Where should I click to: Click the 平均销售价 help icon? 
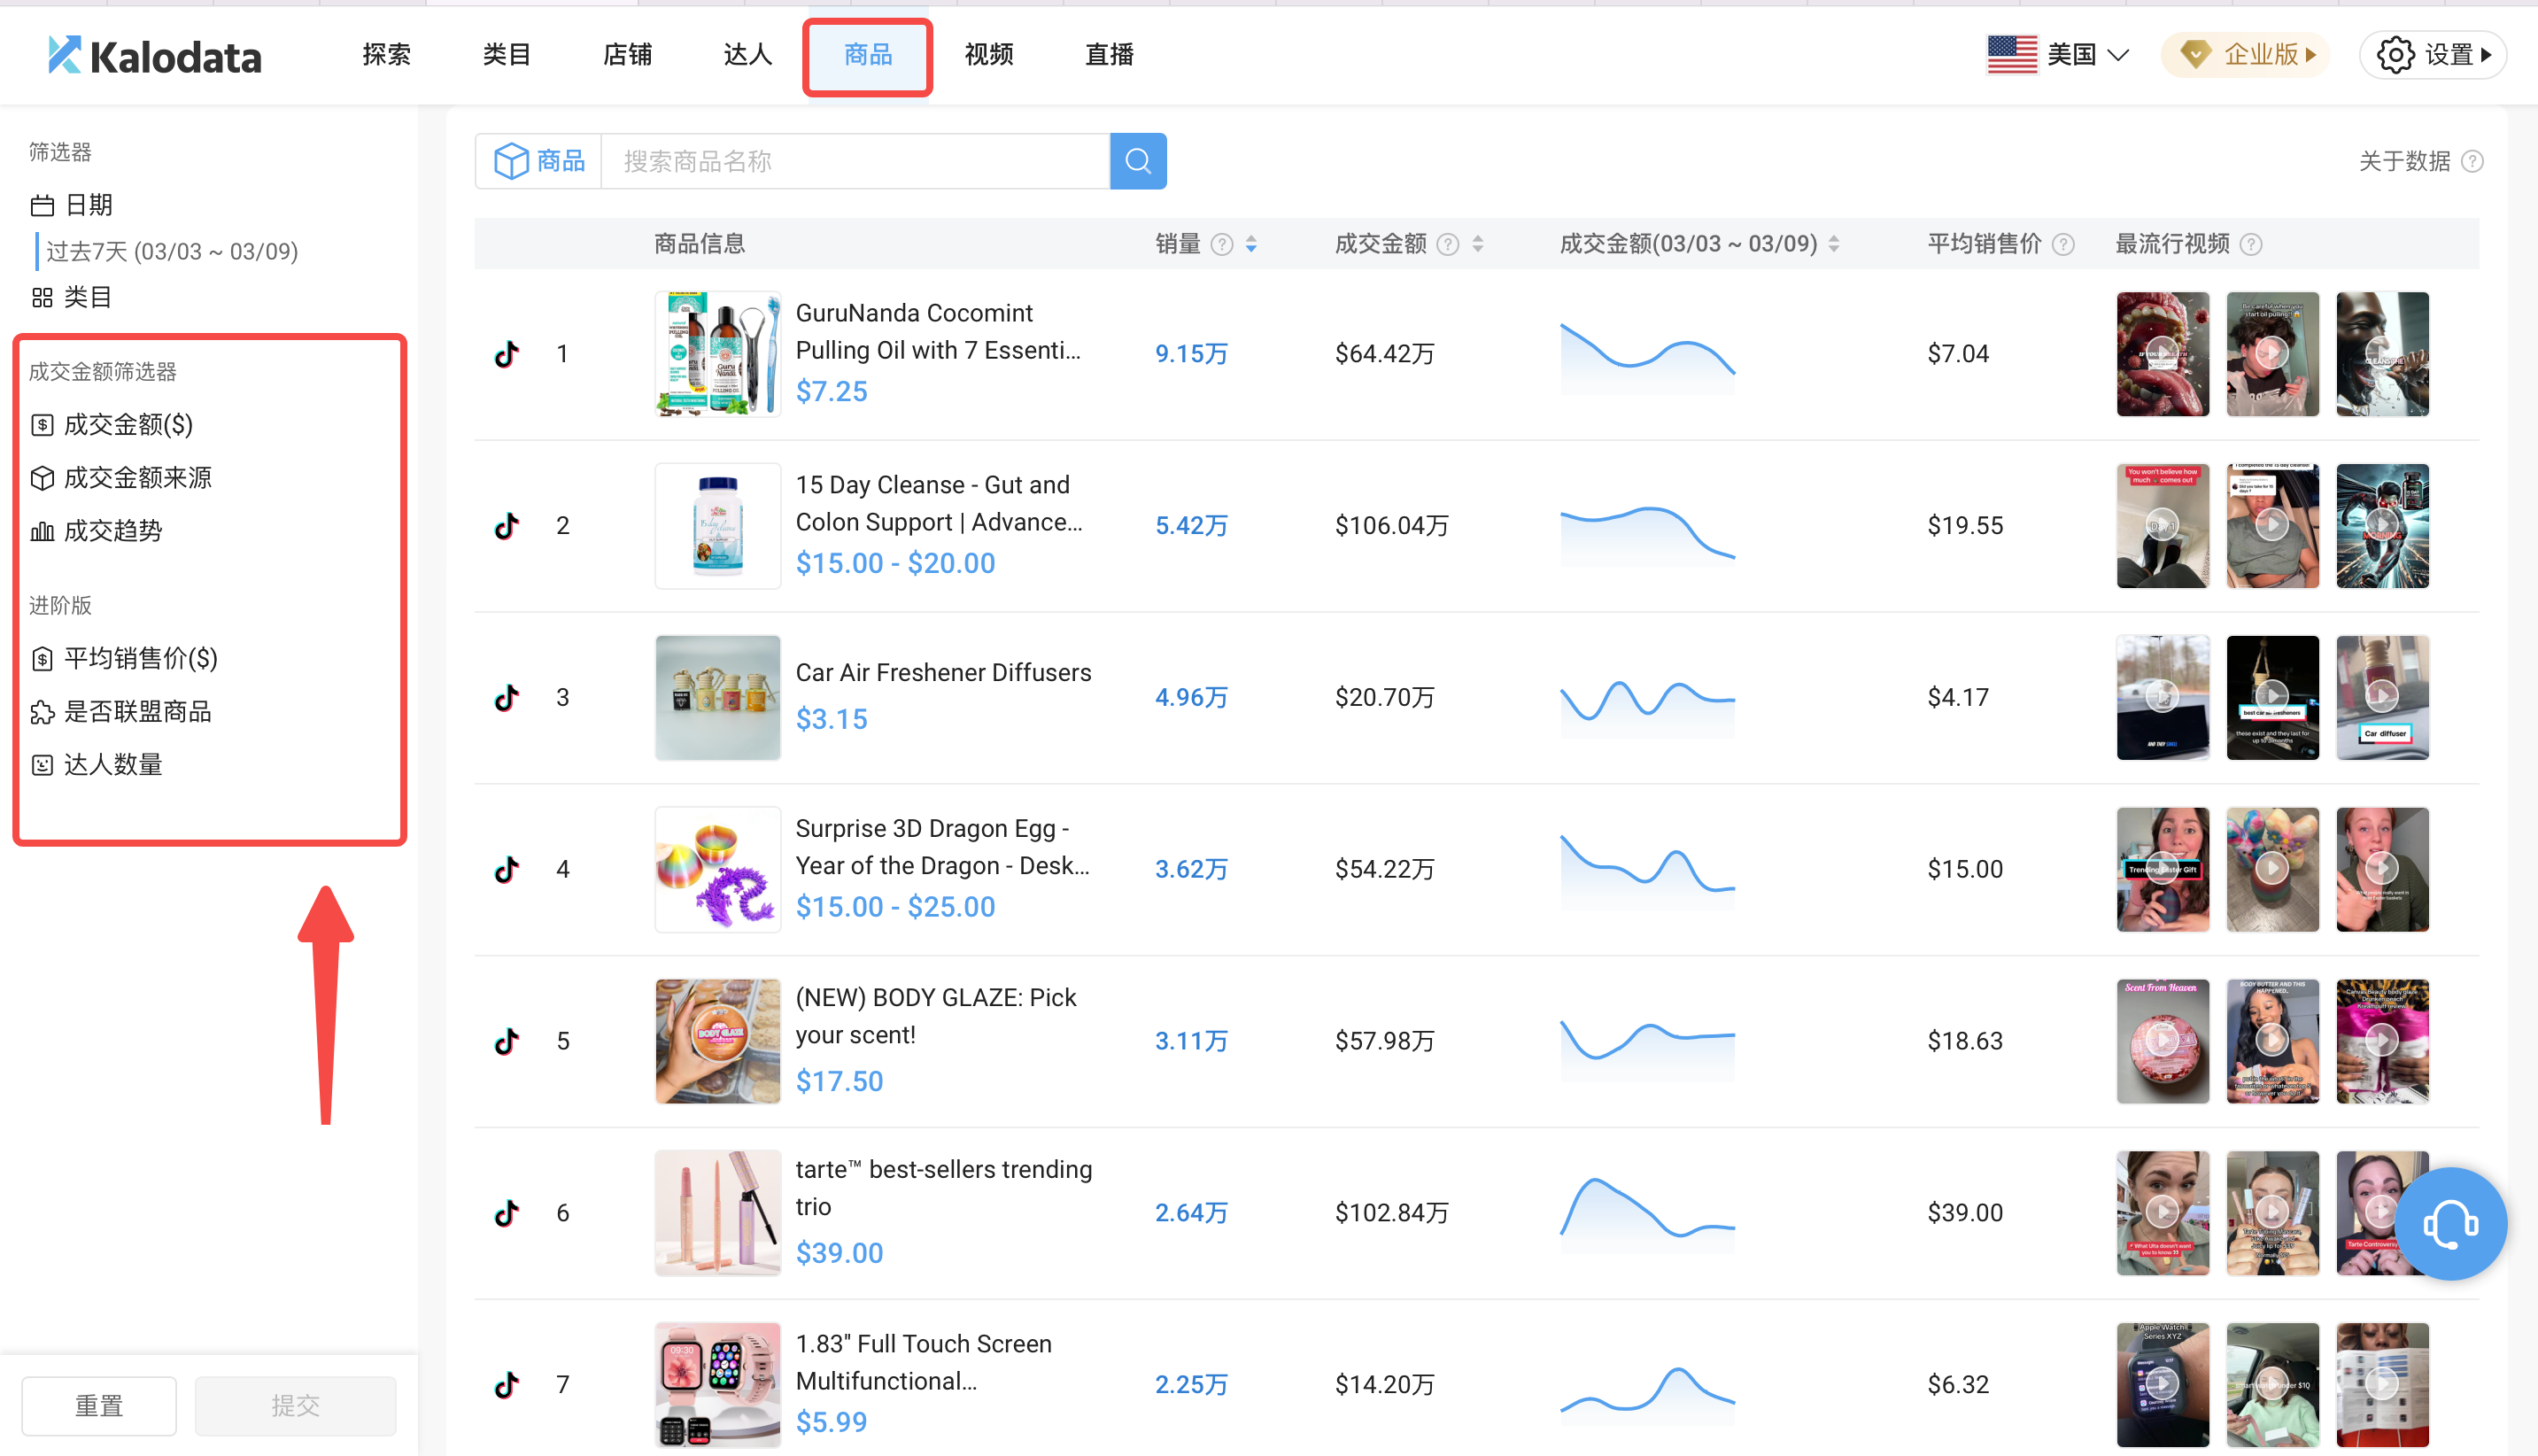coord(2063,244)
